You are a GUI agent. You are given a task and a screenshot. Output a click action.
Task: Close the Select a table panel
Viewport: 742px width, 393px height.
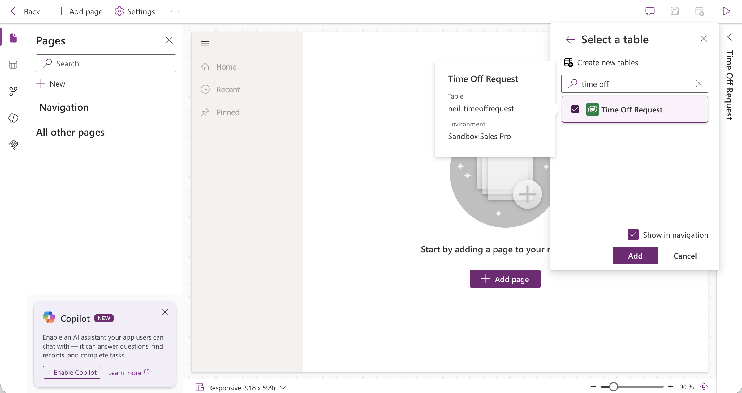coord(704,39)
